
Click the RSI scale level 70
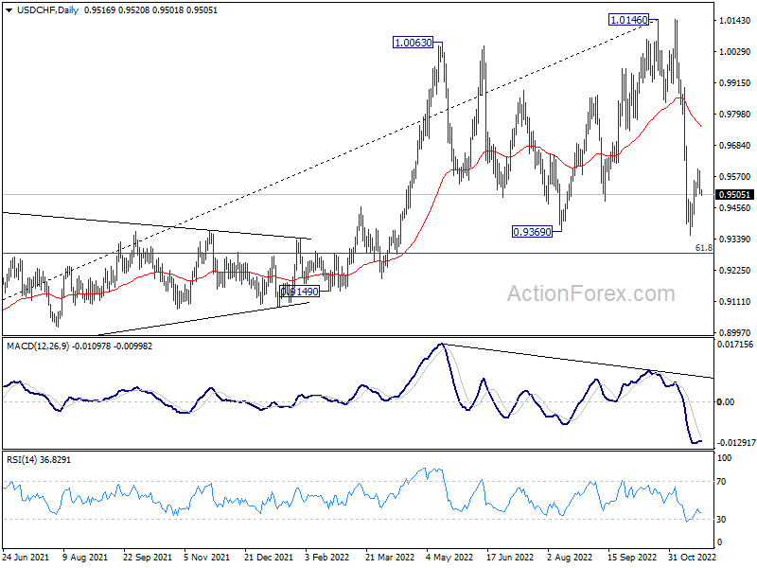(721, 482)
